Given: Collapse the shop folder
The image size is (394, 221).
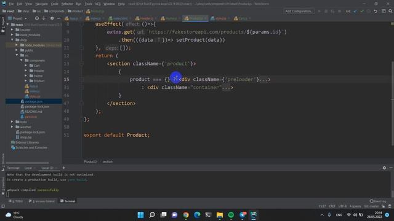Looking at the screenshot, I should coord(12,40).
